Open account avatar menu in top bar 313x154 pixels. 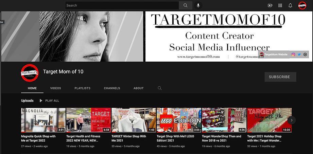pyautogui.click(x=302, y=5)
